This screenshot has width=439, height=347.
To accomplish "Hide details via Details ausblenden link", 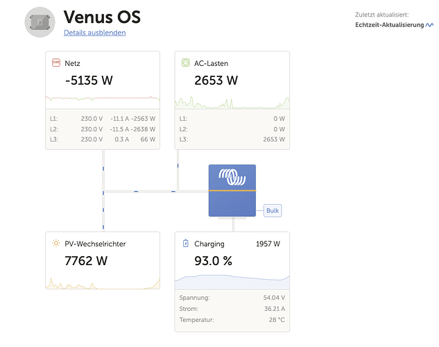I will coord(94,33).
